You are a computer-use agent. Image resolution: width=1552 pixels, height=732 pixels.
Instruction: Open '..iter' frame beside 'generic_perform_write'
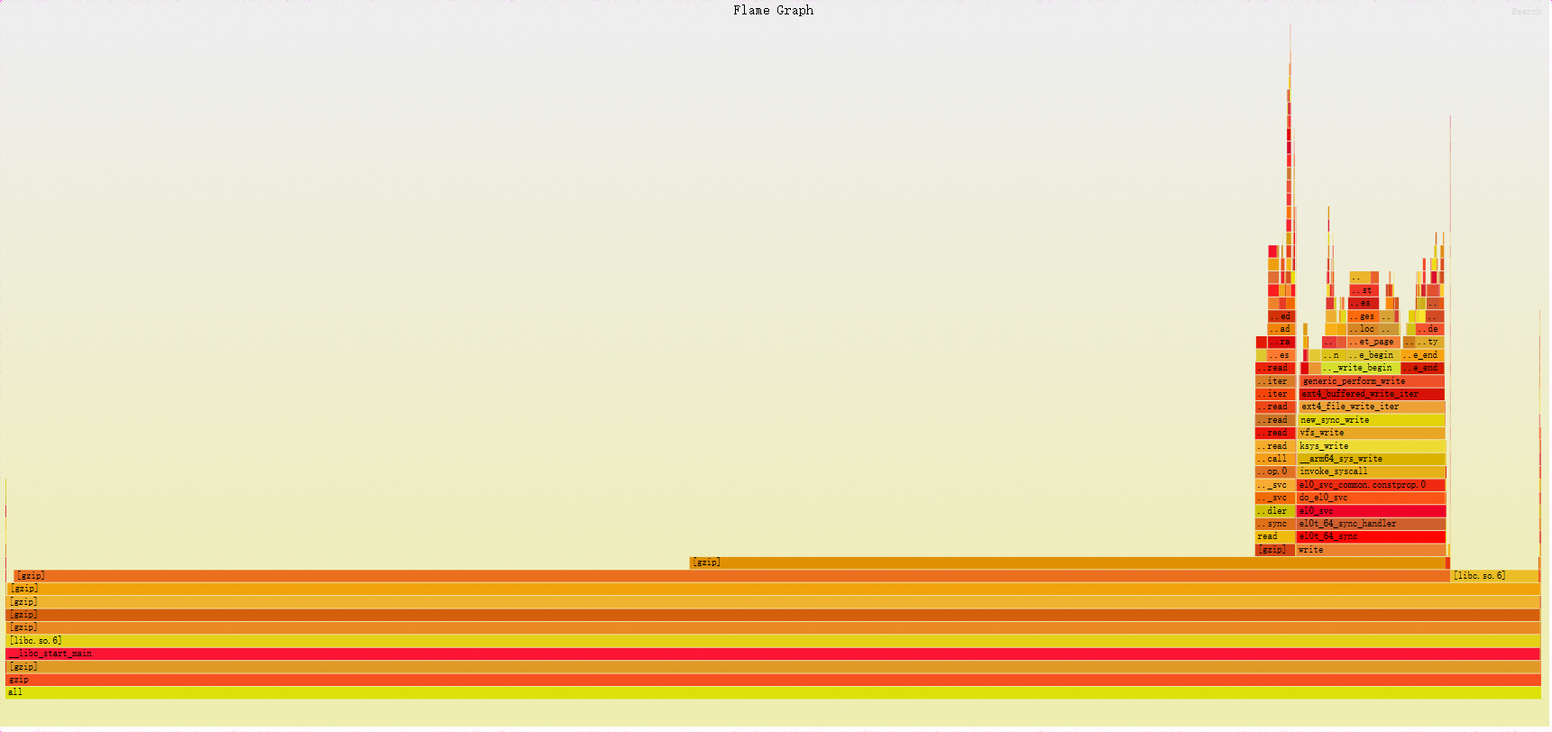coord(1275,381)
